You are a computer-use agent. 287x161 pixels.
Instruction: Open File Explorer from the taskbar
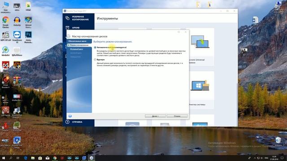pyautogui.click(x=33, y=158)
